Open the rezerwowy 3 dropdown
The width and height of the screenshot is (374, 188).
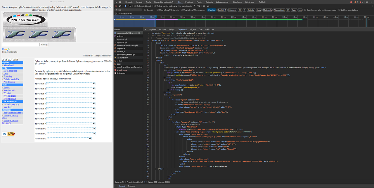click(69, 139)
